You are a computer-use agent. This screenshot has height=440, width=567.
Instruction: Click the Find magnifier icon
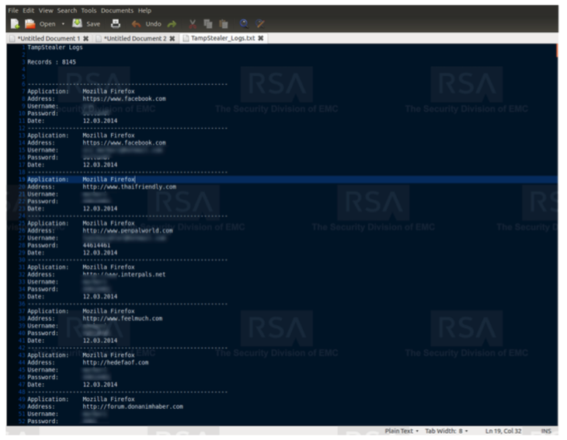[244, 24]
